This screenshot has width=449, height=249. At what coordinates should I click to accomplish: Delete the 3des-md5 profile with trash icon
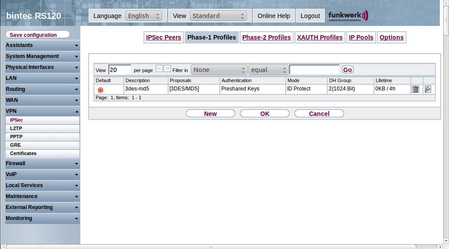tap(415, 89)
